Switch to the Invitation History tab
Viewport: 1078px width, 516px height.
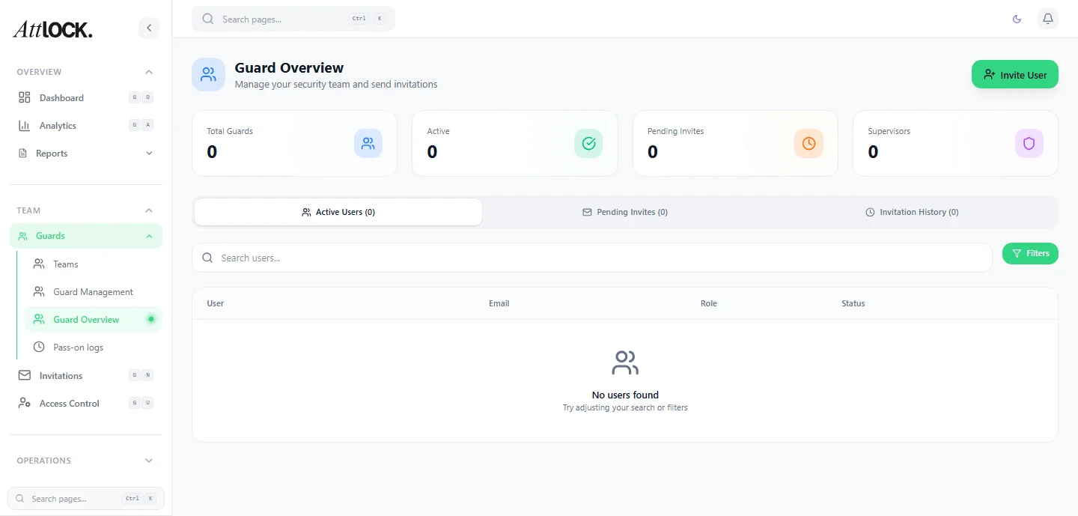(x=911, y=212)
